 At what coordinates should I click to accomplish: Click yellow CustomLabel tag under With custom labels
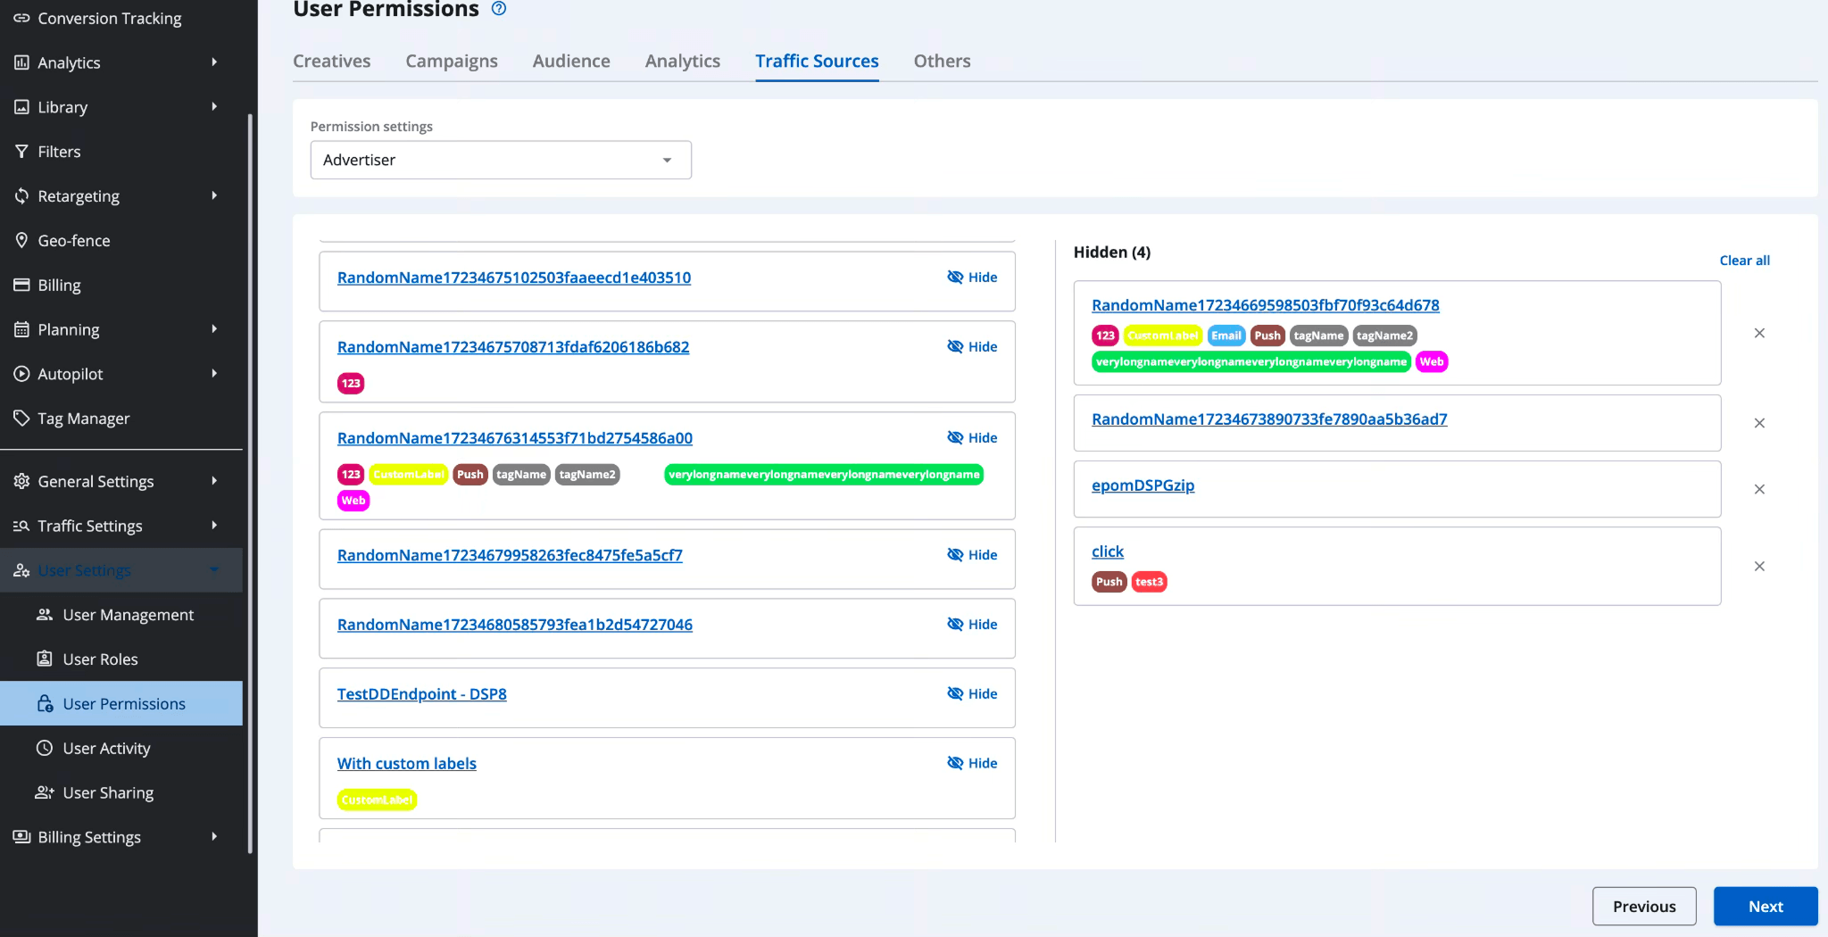[378, 800]
